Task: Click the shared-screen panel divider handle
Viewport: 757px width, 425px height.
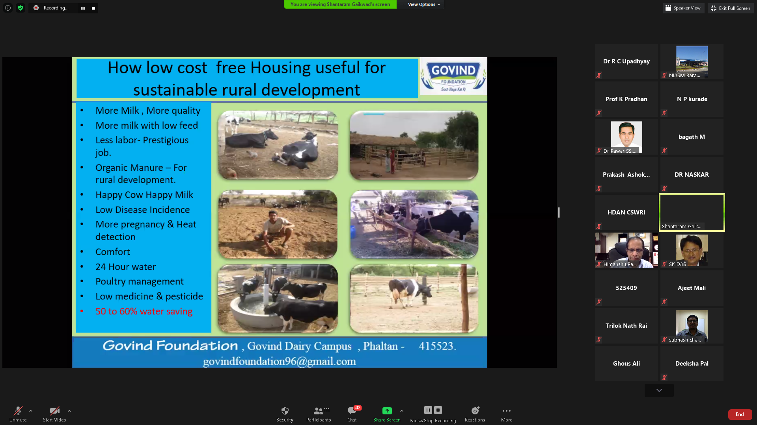Action: [x=559, y=213]
